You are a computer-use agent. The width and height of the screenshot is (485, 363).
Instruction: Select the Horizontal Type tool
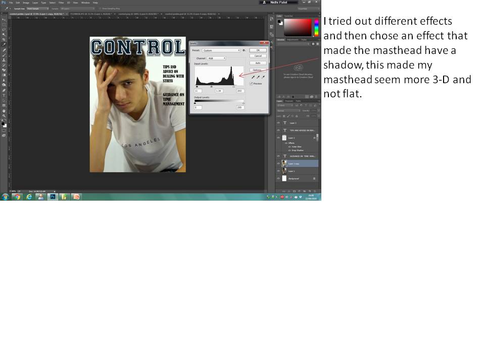pos(4,95)
